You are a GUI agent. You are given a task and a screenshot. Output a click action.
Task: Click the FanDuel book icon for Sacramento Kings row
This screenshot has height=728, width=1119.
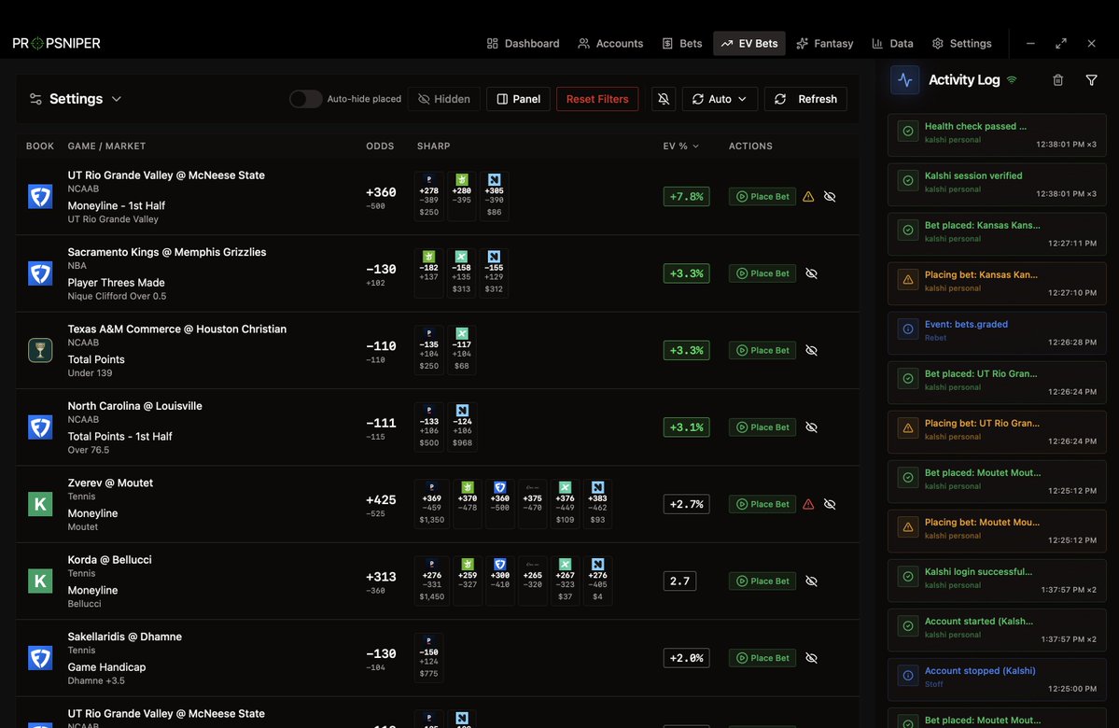40,273
